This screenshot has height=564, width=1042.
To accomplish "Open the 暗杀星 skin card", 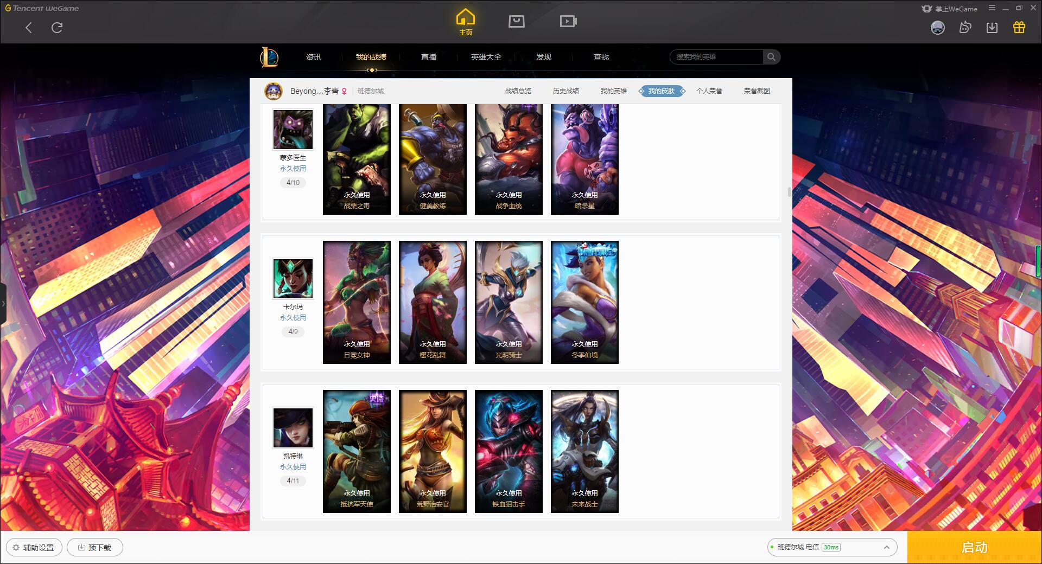I will coord(584,159).
